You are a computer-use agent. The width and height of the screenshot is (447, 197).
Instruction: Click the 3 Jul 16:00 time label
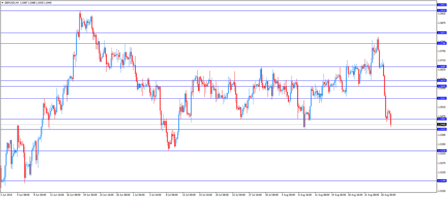pyautogui.click(x=156, y=195)
